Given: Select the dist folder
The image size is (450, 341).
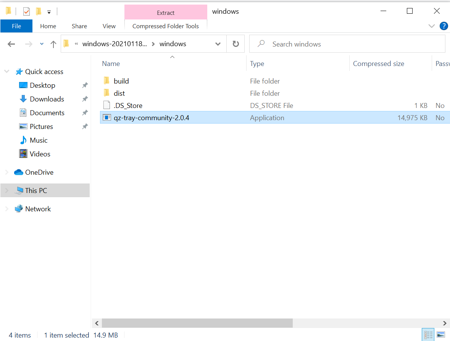Looking at the screenshot, I should point(119,93).
